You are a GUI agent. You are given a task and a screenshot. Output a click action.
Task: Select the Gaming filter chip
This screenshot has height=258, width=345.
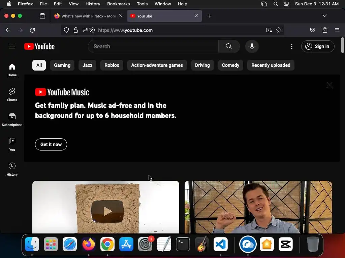(x=62, y=65)
